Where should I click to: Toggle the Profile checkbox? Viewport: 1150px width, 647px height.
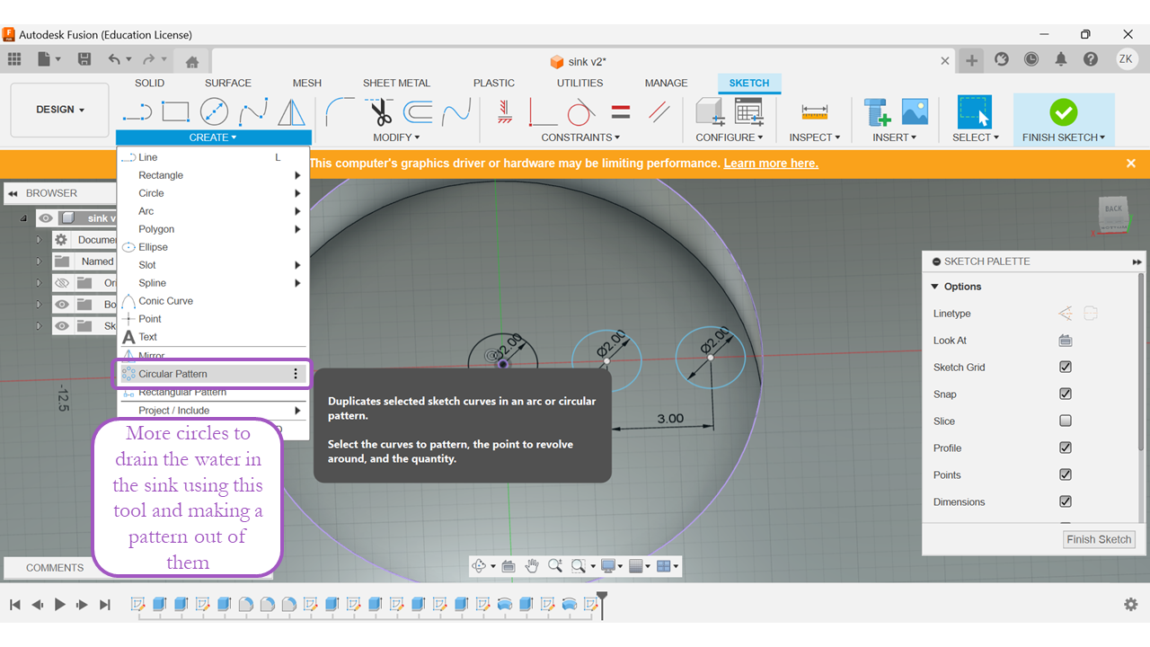(x=1066, y=448)
